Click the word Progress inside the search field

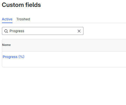[x=17, y=31]
